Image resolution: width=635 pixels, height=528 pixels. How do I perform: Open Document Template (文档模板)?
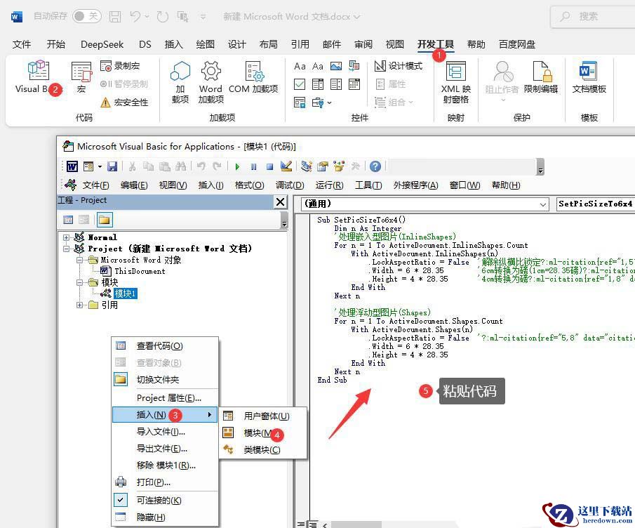click(589, 77)
